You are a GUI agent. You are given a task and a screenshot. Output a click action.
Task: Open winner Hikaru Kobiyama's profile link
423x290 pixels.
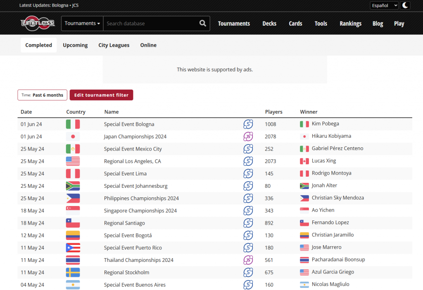point(332,136)
